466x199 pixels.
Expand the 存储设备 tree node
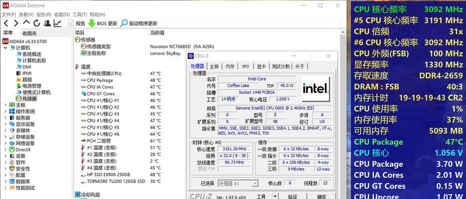pos(5,137)
